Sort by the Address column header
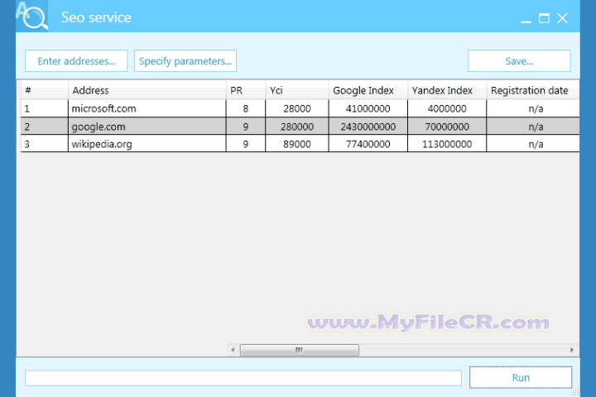Screen dimensions: 596x397 [x=147, y=90]
